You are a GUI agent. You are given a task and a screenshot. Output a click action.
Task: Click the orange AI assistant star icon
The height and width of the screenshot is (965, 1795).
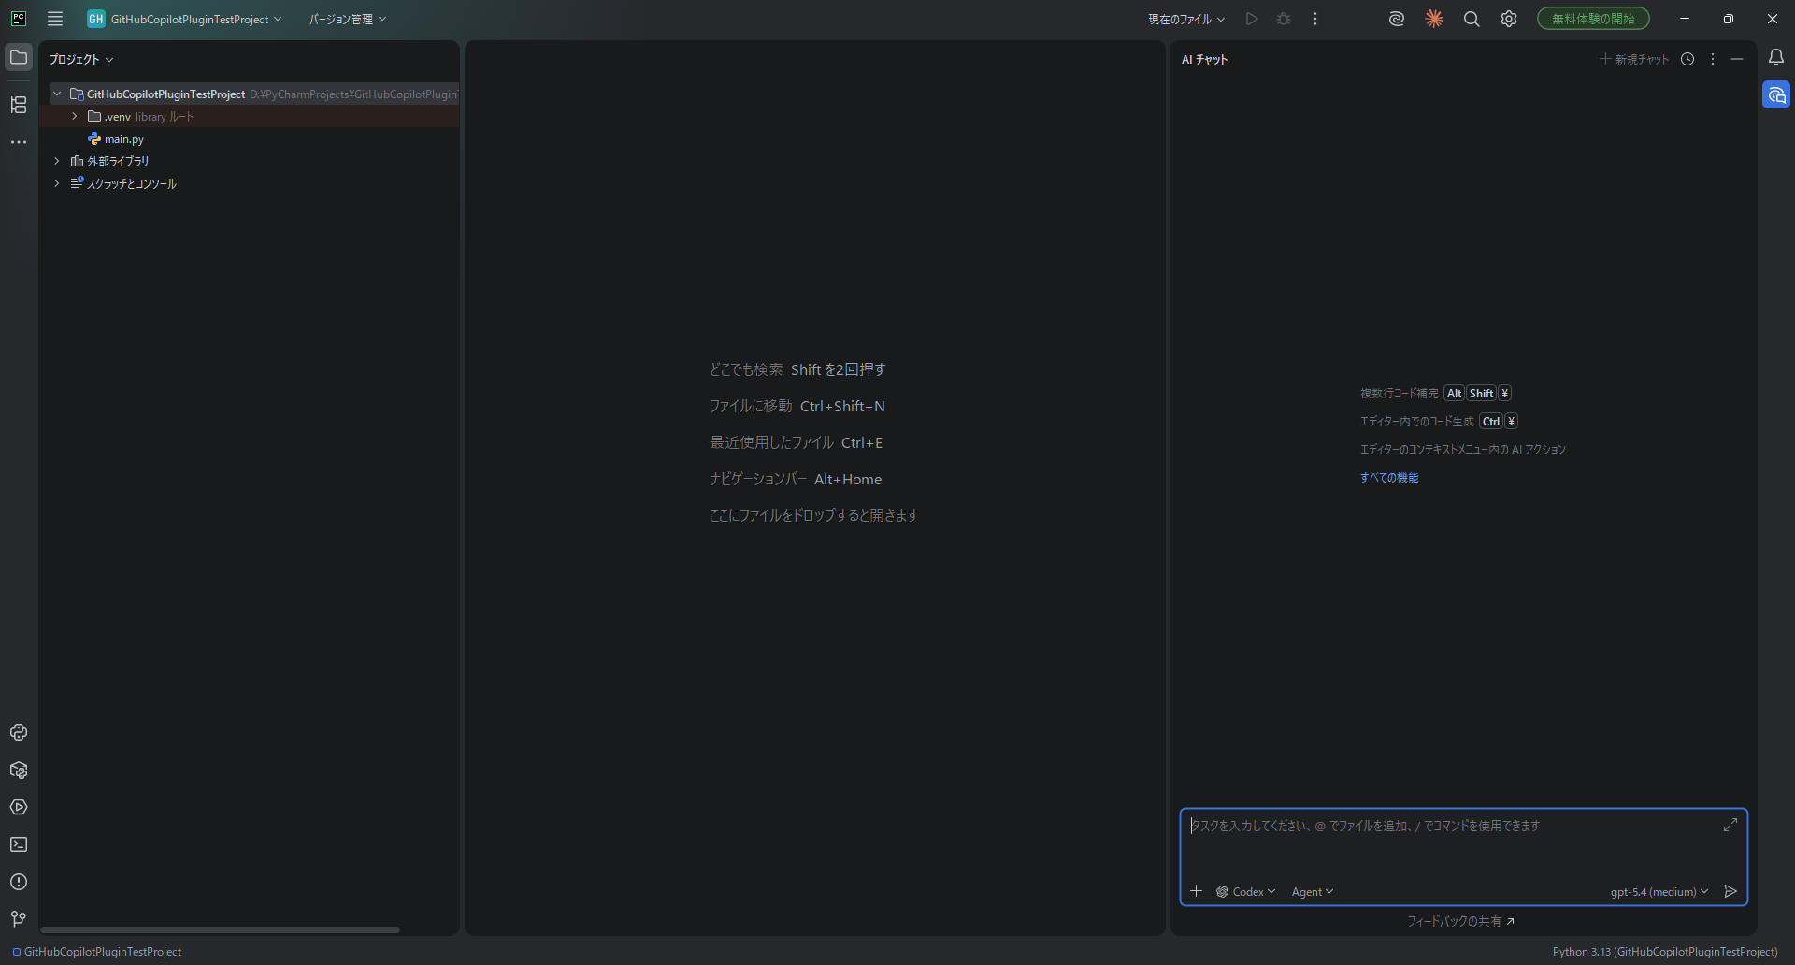[1434, 19]
